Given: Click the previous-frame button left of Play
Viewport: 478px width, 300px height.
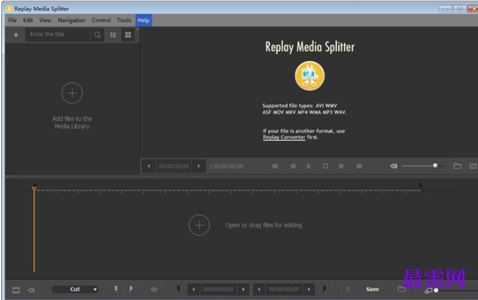Looking at the screenshot, I should (293, 166).
